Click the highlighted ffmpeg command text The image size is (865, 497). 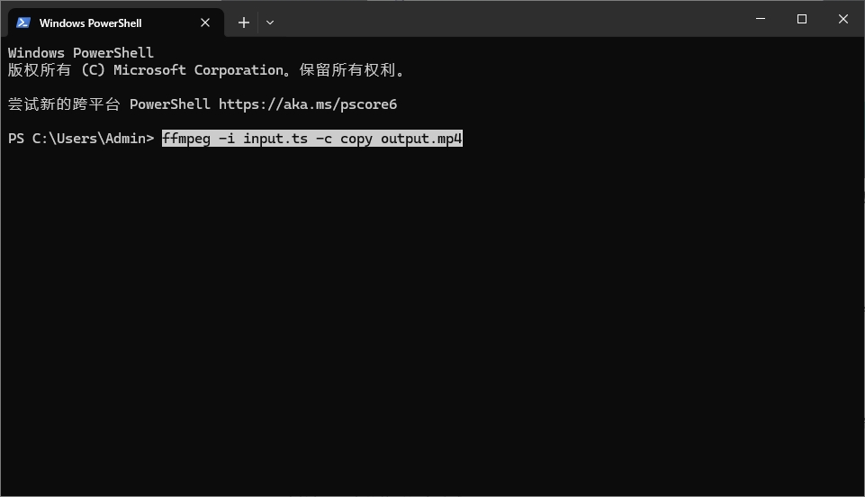[x=312, y=139]
